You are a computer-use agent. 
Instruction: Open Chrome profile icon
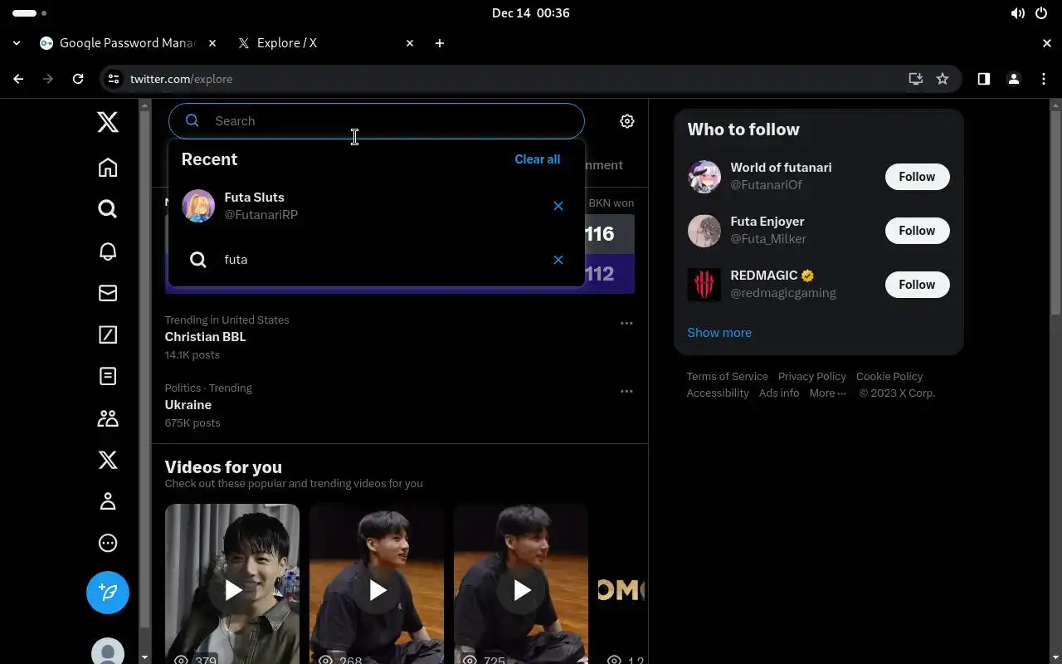click(1014, 79)
